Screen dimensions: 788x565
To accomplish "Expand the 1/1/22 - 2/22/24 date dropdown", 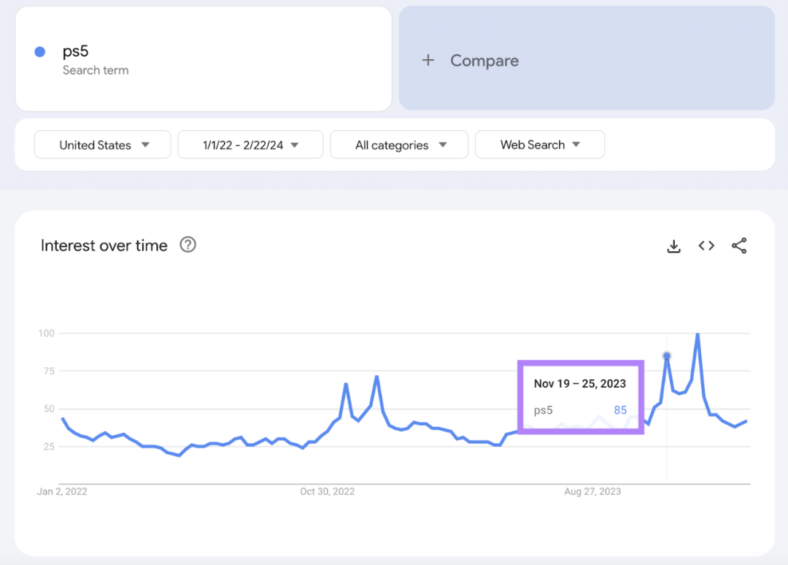I will click(x=250, y=145).
